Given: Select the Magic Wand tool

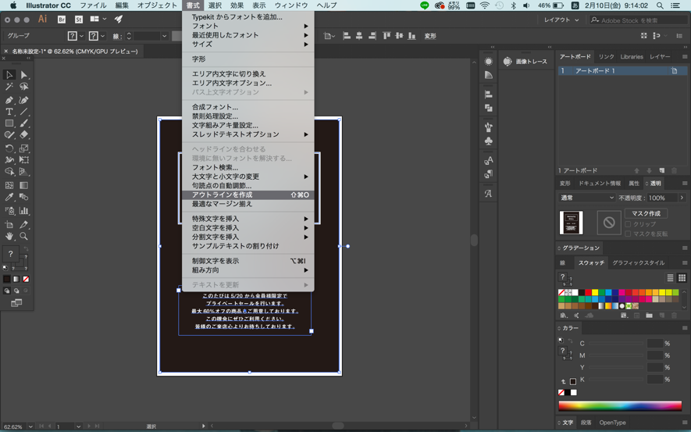Looking at the screenshot, I should pos(9,87).
